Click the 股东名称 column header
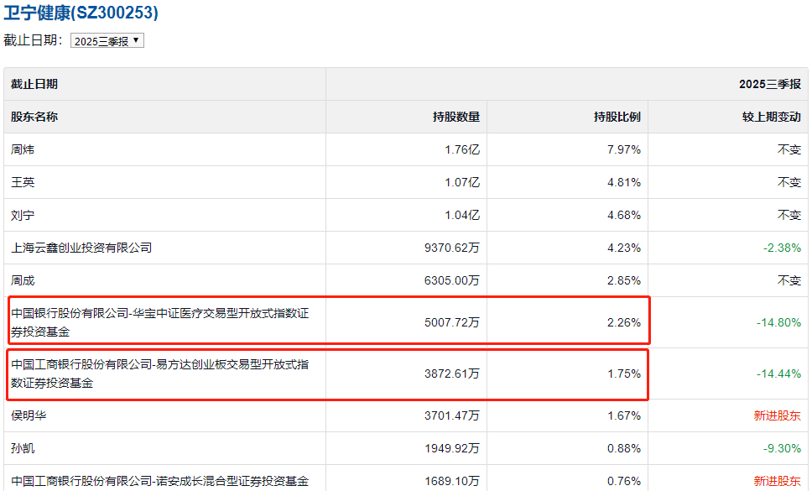The width and height of the screenshot is (812, 491). [x=34, y=117]
